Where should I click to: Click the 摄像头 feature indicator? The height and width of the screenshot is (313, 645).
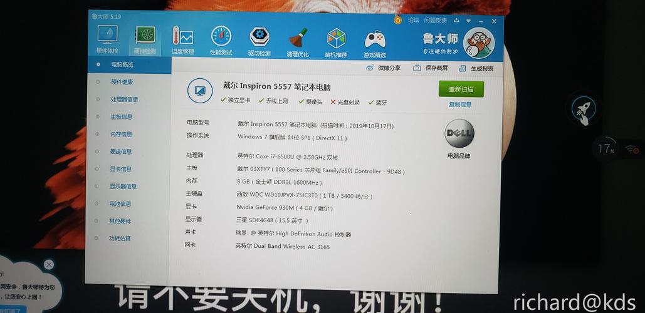(310, 101)
